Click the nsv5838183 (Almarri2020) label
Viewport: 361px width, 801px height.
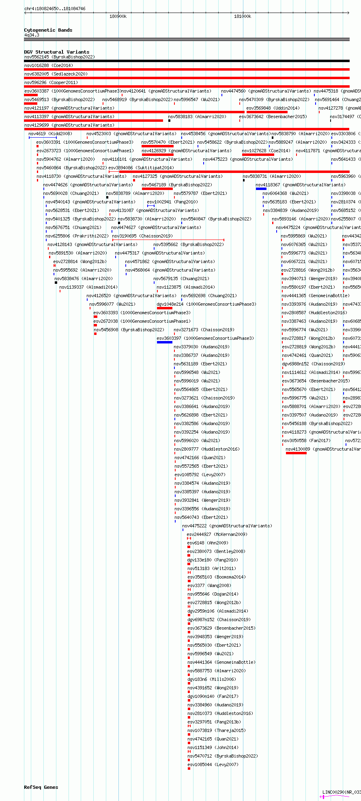[x=197, y=117]
